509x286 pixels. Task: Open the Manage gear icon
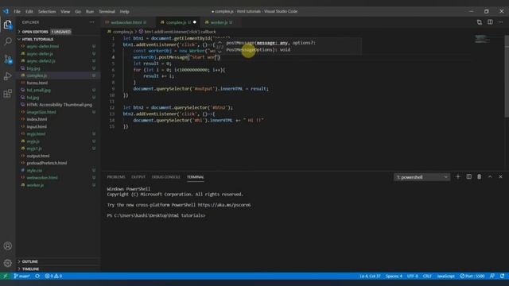(x=8, y=263)
